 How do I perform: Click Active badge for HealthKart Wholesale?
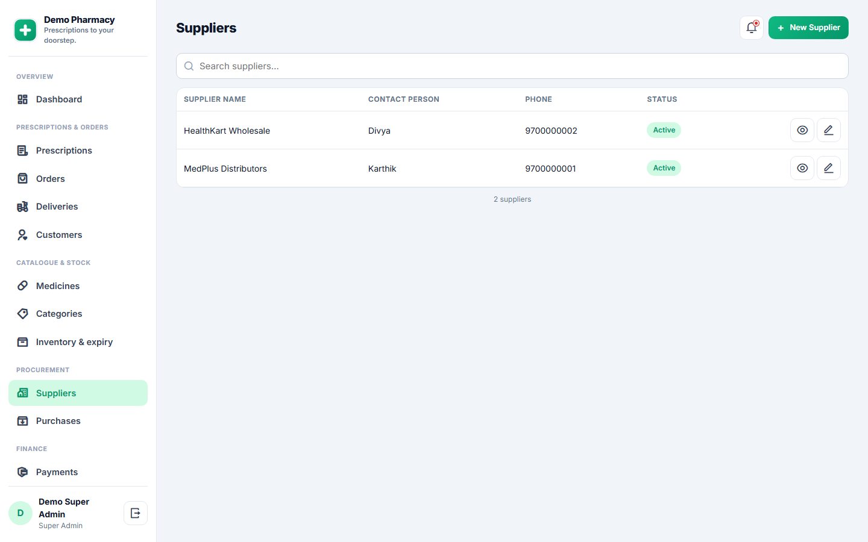(x=664, y=130)
